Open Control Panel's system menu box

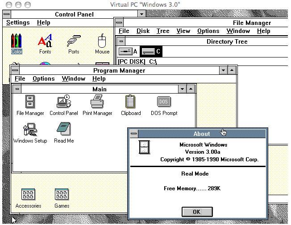[x=7, y=14]
